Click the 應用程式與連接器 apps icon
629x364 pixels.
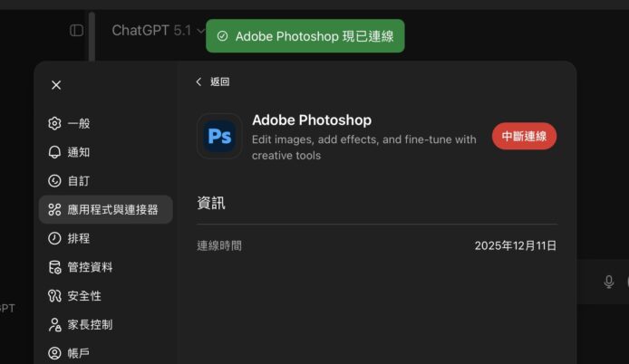pos(54,209)
